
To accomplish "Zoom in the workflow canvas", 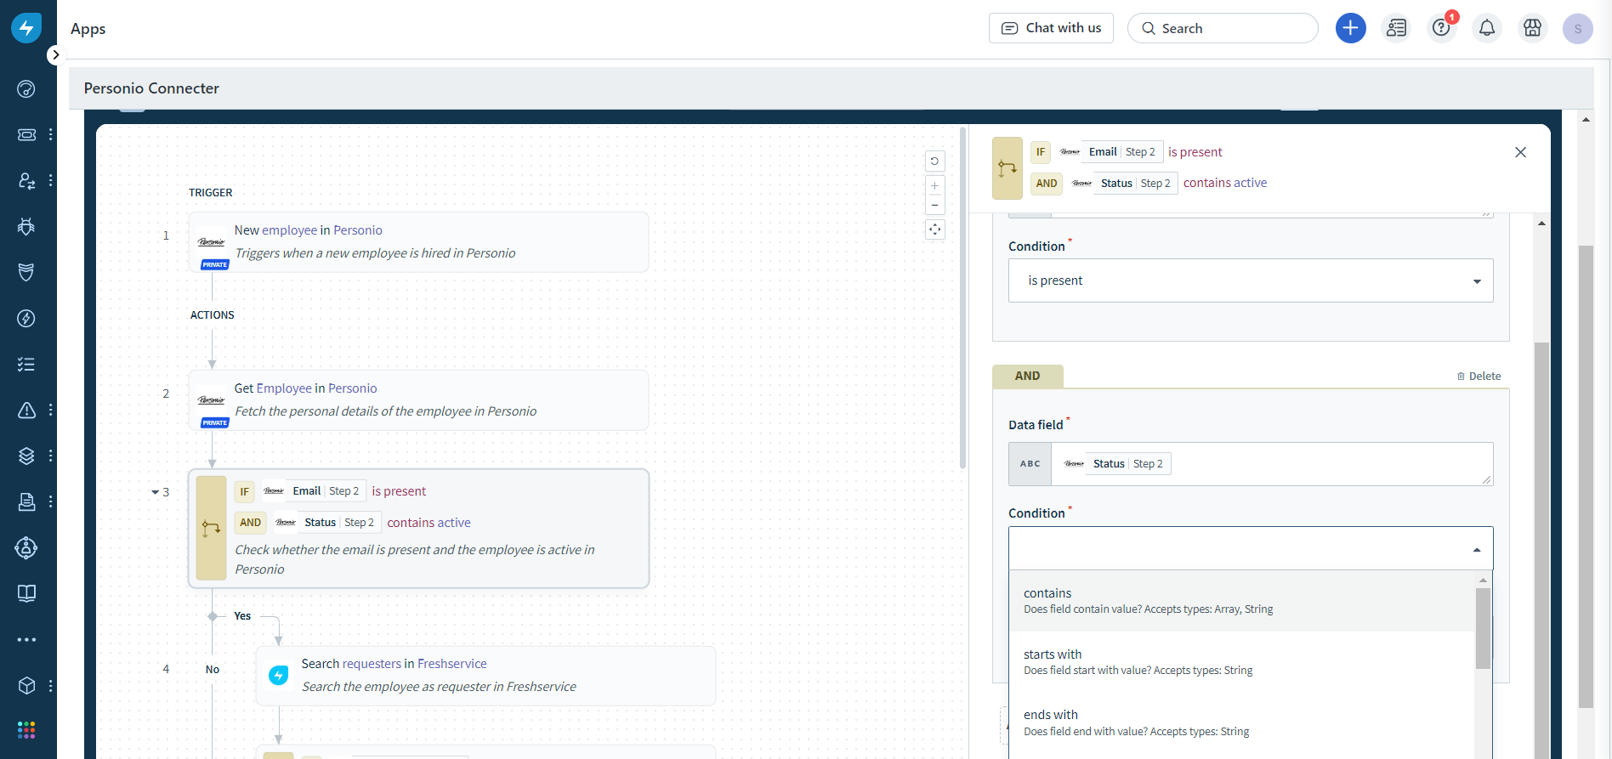I will point(934,186).
